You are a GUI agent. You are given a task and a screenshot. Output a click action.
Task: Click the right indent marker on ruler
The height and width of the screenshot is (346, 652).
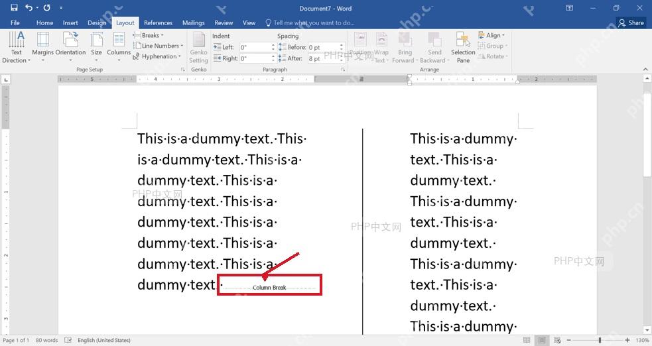517,82
